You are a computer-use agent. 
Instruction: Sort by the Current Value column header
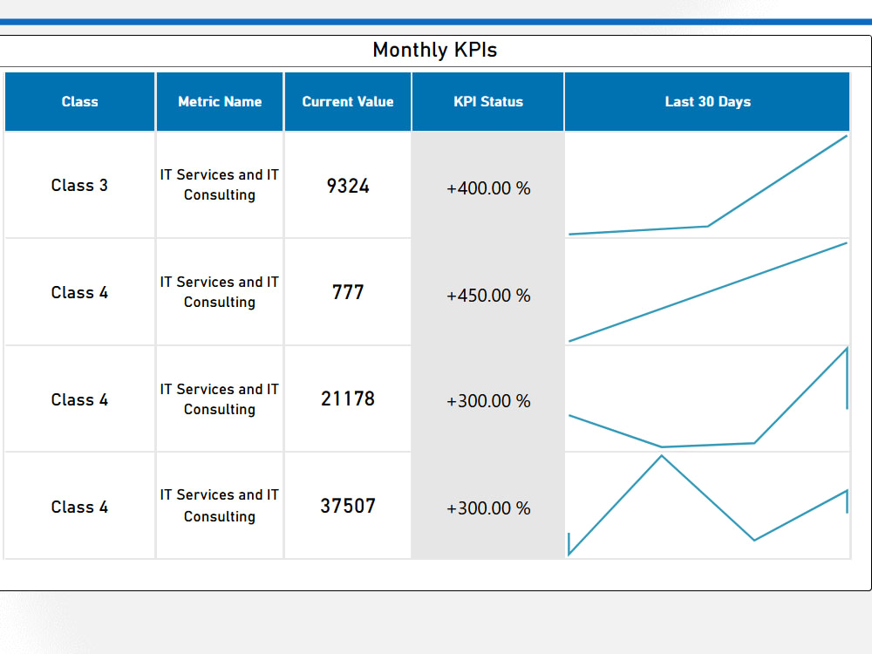347,101
